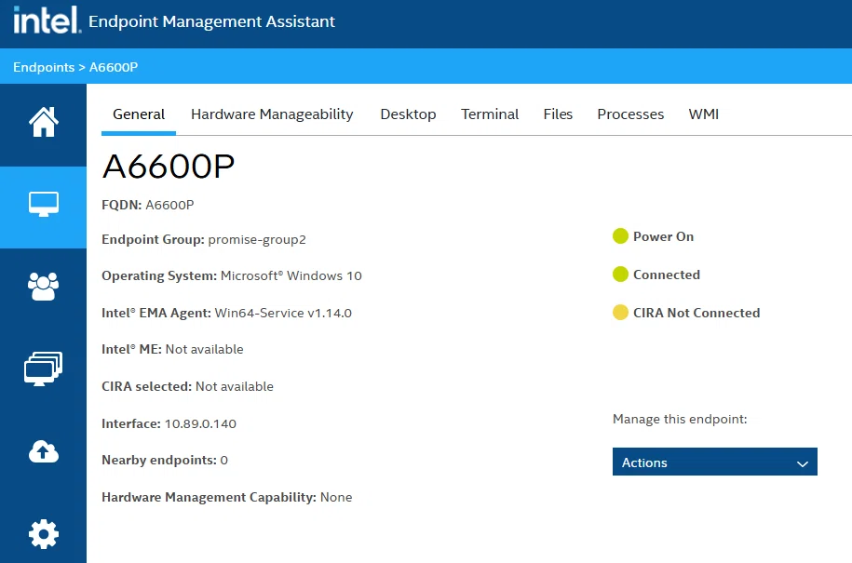
Task: Click the Manage this endpoint label
Action: pos(680,419)
